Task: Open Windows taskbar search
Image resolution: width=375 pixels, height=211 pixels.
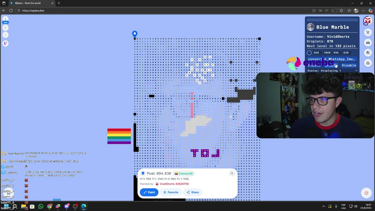Action: point(15,206)
